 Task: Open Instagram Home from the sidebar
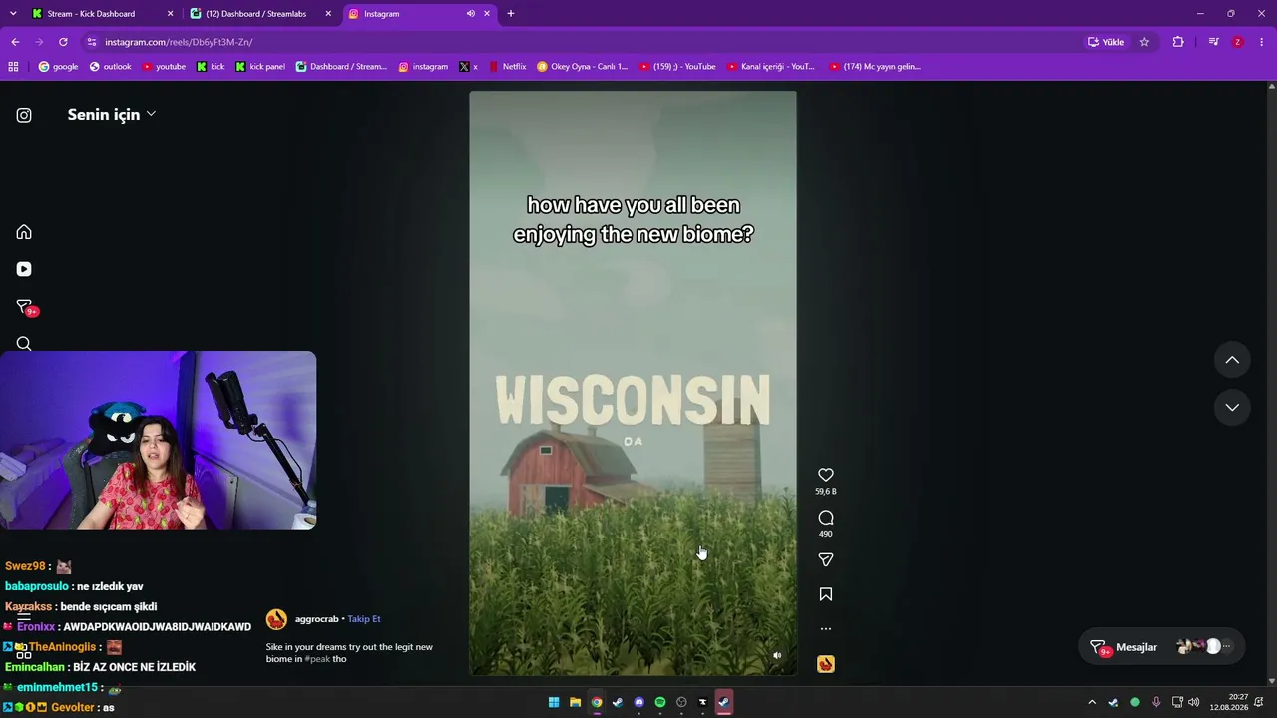pos(24,232)
